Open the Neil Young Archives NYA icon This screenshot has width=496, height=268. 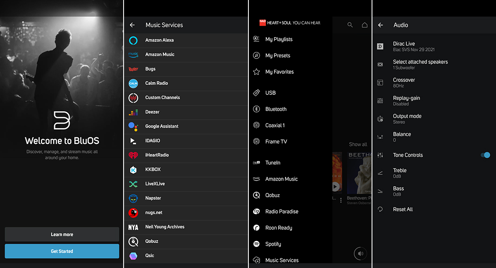point(133,227)
